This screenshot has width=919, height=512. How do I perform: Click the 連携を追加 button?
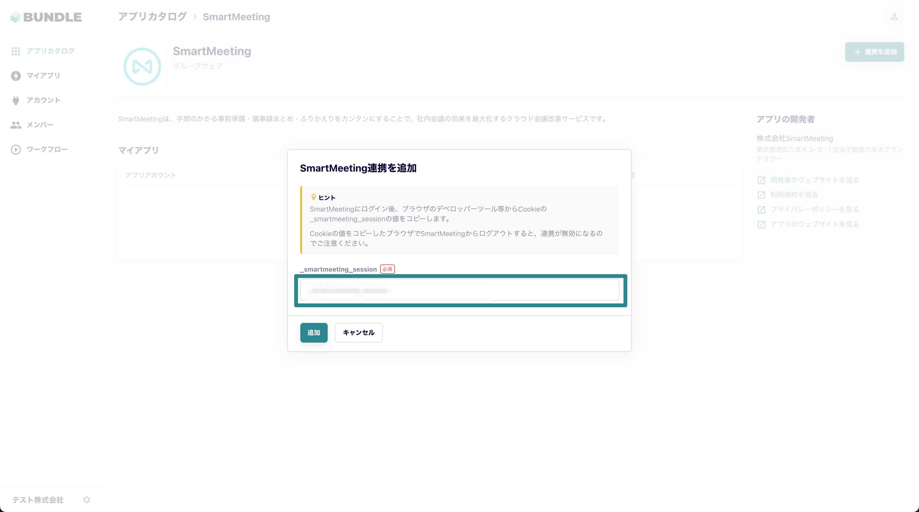874,52
